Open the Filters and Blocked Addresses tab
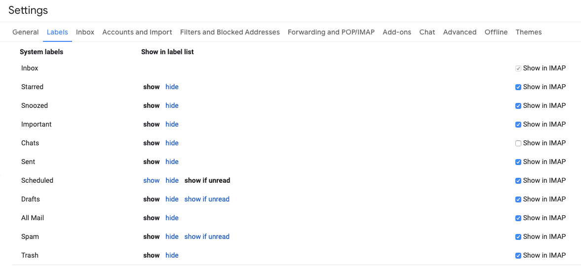Viewport: 581px width, 266px height. [x=230, y=32]
